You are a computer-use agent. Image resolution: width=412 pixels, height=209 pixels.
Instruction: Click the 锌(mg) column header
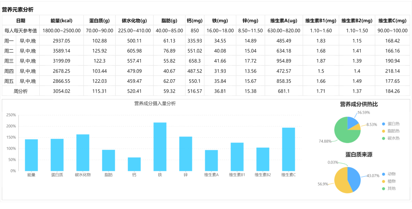250,21
